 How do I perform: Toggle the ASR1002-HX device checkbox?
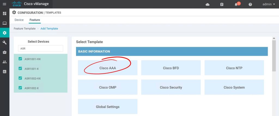click(20, 78)
